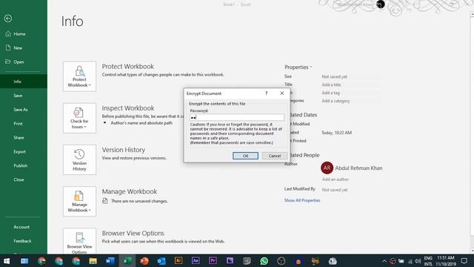Open WhatsApp from the taskbar
This screenshot has width=474, height=267.
[x=264, y=261]
